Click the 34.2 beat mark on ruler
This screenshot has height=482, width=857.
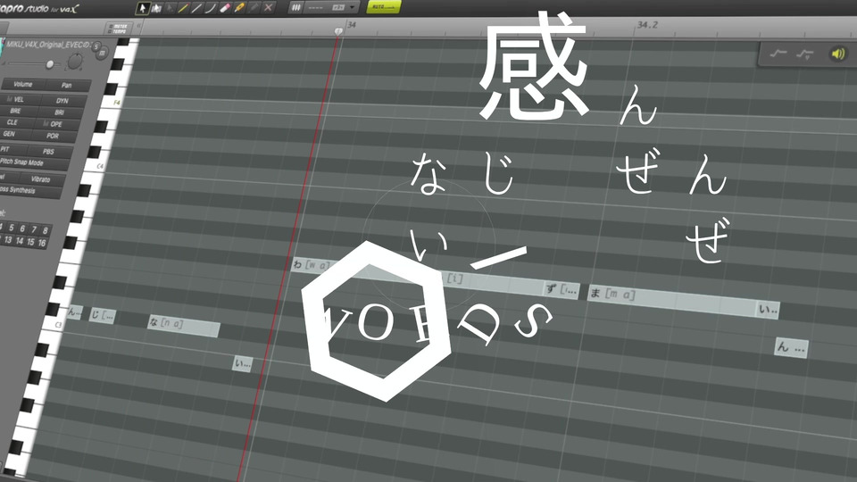tap(648, 25)
